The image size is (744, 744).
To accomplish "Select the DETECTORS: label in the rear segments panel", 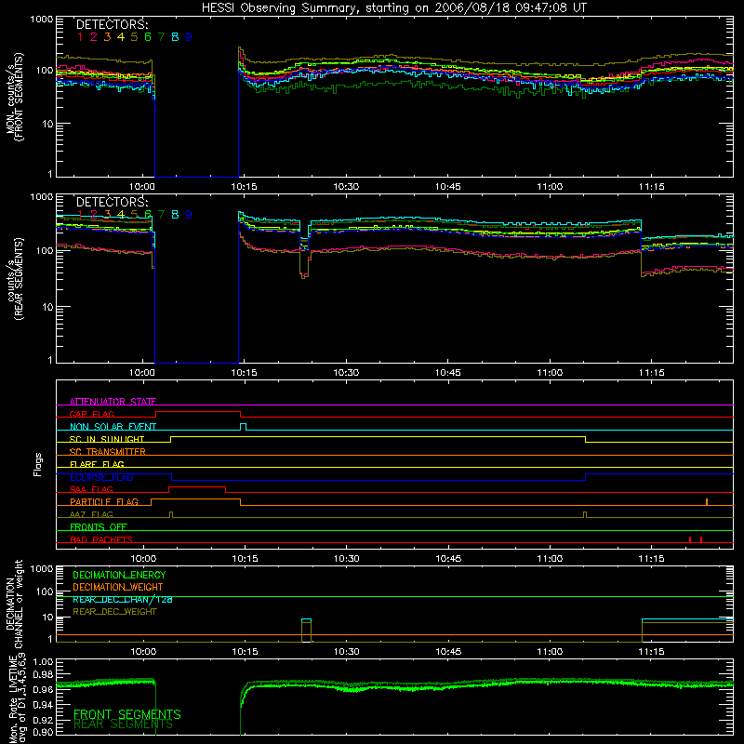I will (x=112, y=202).
